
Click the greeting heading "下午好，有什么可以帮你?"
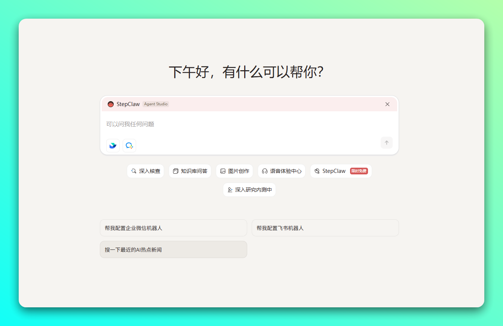(246, 72)
